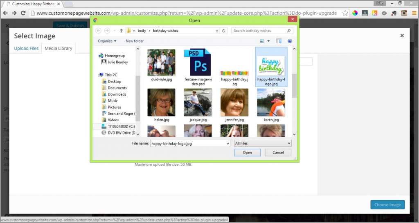Click the orange K extension icon

375,13
